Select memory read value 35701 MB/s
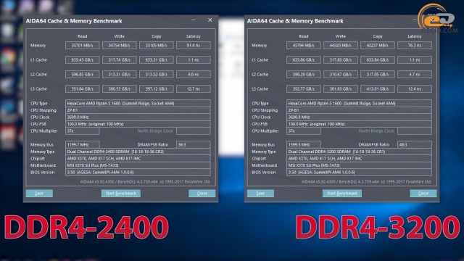The image size is (464, 261). coord(82,45)
